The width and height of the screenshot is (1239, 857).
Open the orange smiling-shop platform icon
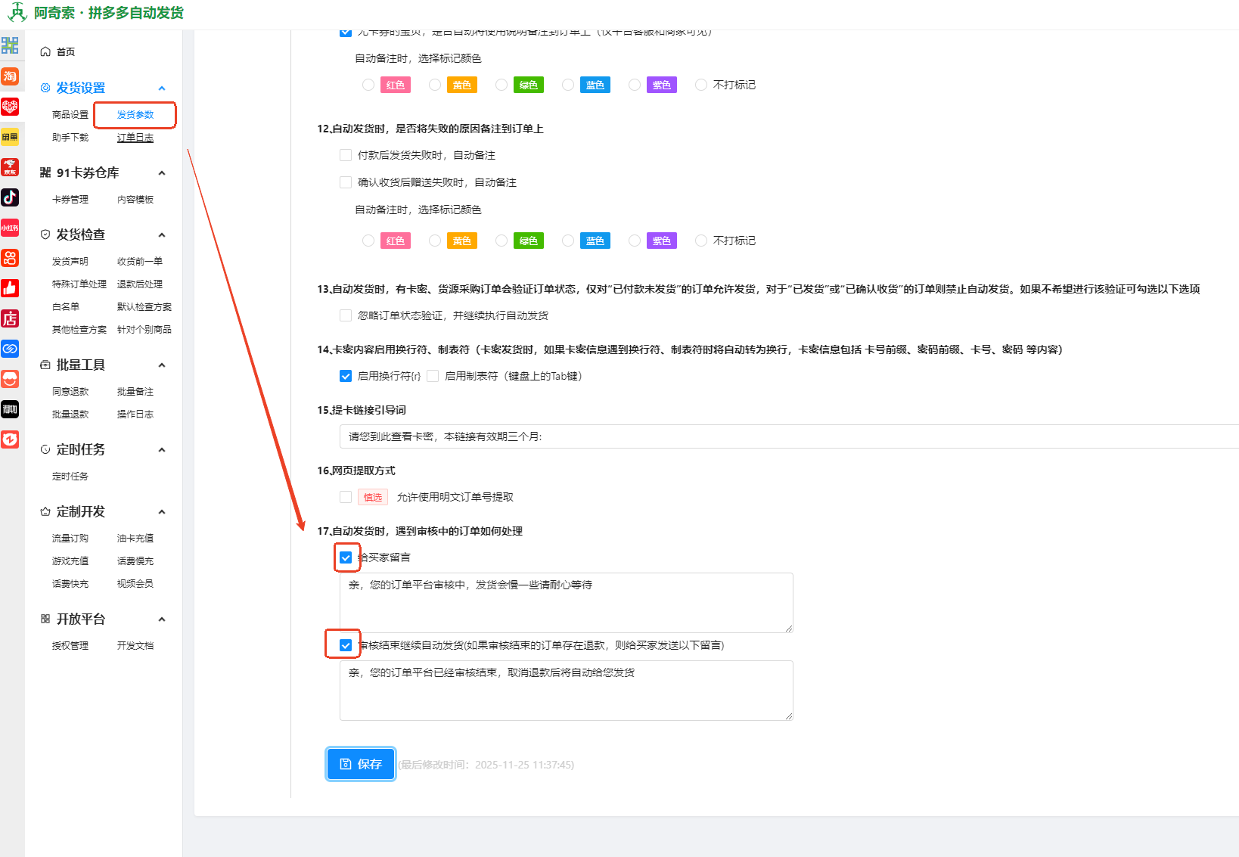coord(10,379)
